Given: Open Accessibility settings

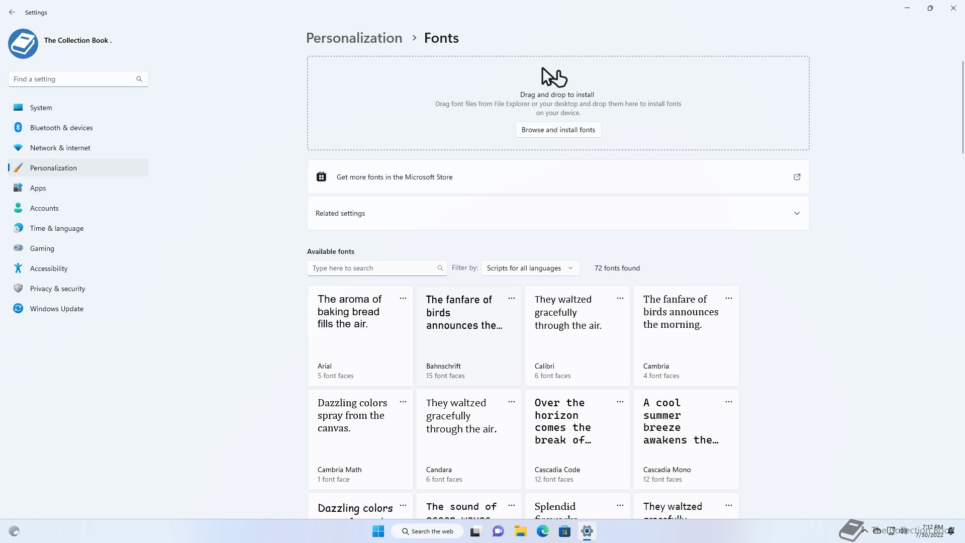Looking at the screenshot, I should (x=78, y=268).
